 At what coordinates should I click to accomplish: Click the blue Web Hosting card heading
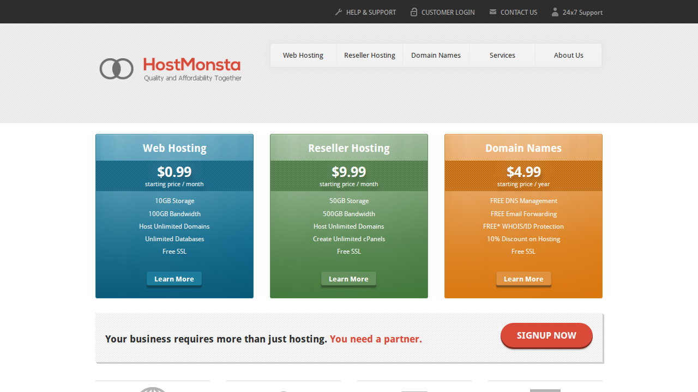pyautogui.click(x=174, y=148)
